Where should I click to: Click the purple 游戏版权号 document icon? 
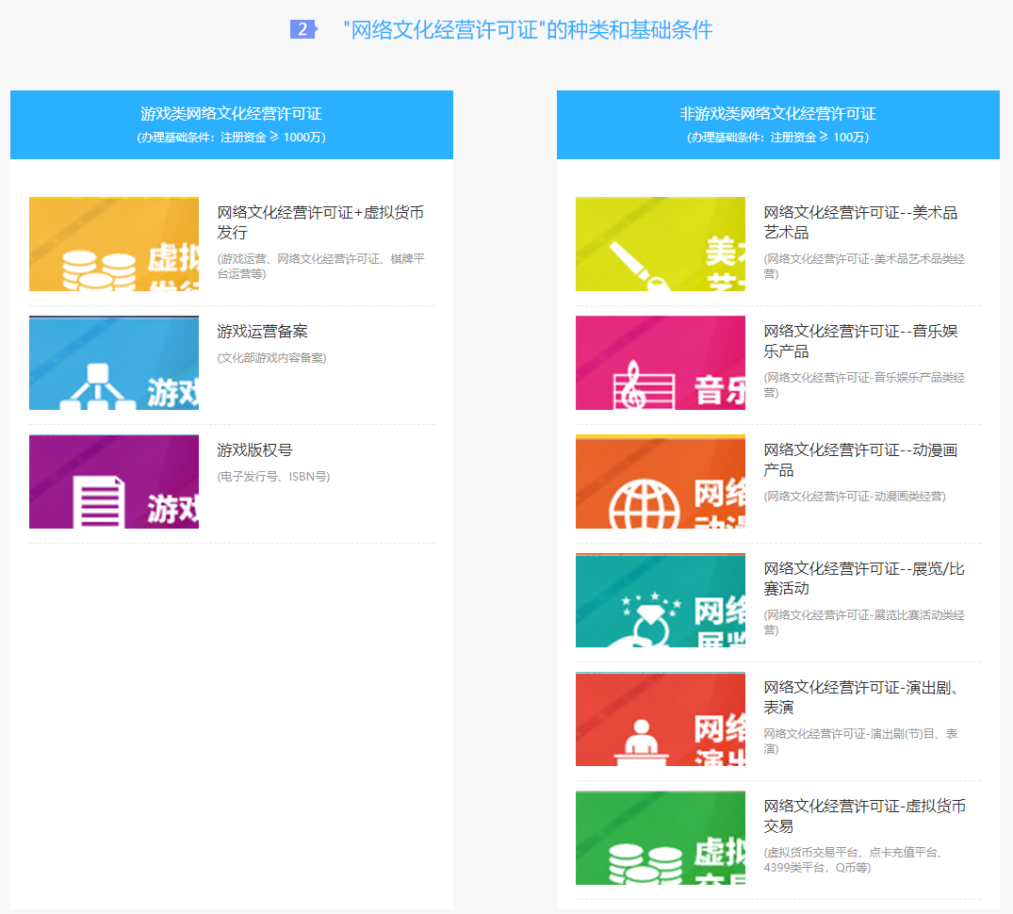tap(113, 481)
